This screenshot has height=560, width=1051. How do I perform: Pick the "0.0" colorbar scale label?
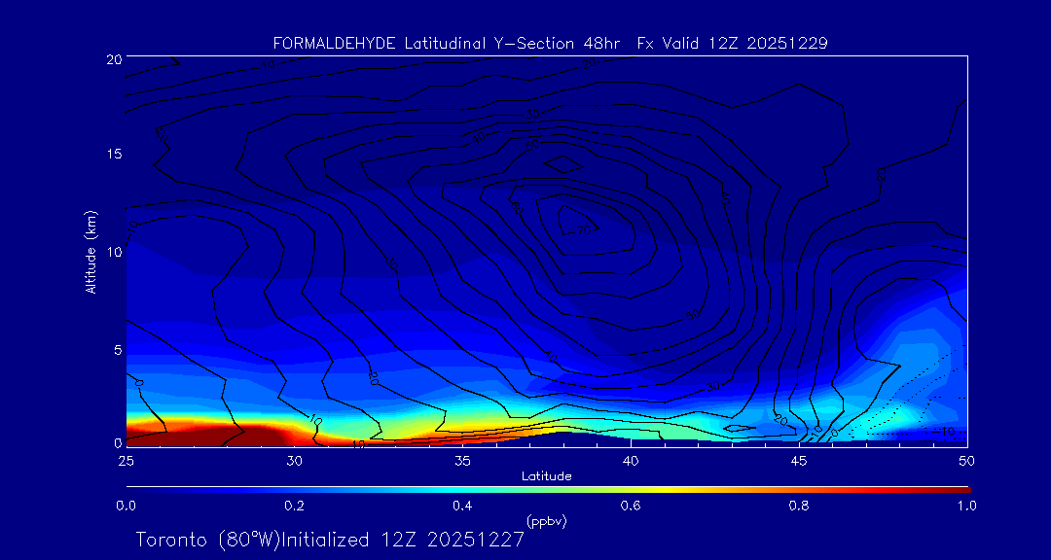126,506
